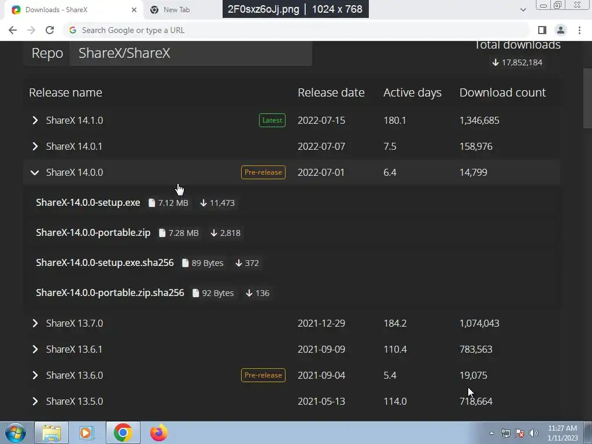Click the Active days column header

click(x=412, y=92)
